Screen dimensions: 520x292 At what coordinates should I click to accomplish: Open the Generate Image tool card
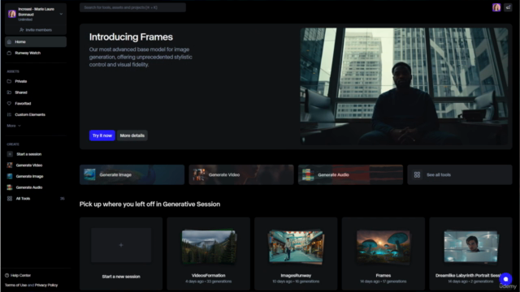132,174
